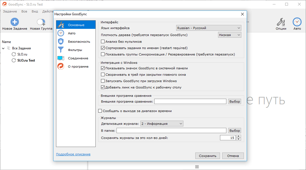Select the SLO.ru job in tree
The width and height of the screenshot is (306, 170).
click(22, 54)
